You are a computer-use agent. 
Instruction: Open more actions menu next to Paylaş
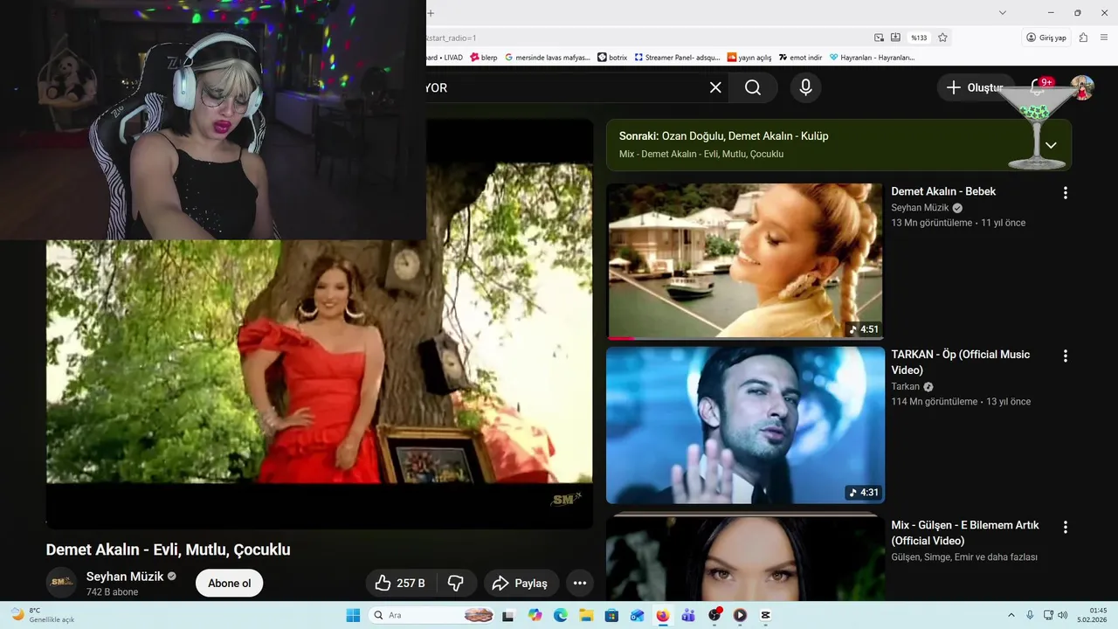580,583
